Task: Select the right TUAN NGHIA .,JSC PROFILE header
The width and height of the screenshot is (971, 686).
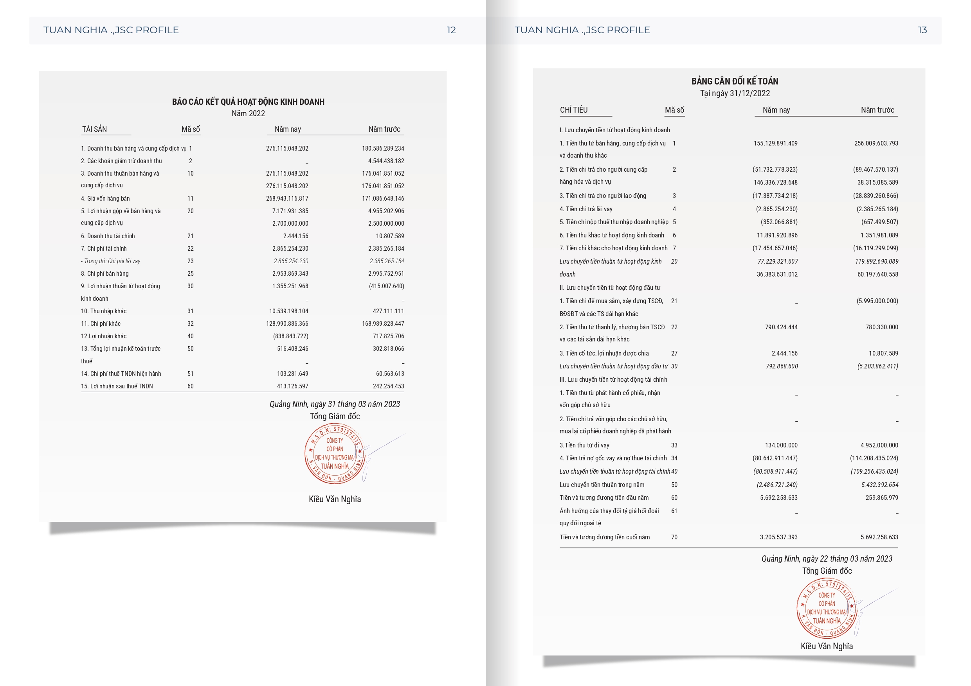Action: (x=582, y=30)
